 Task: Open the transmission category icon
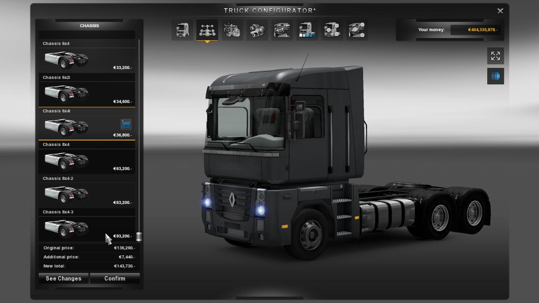(x=257, y=30)
